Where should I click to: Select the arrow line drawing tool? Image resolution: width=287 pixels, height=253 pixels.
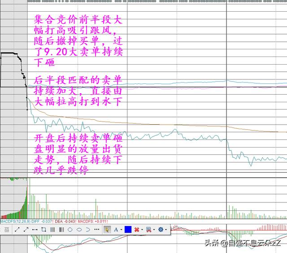(x=26, y=229)
